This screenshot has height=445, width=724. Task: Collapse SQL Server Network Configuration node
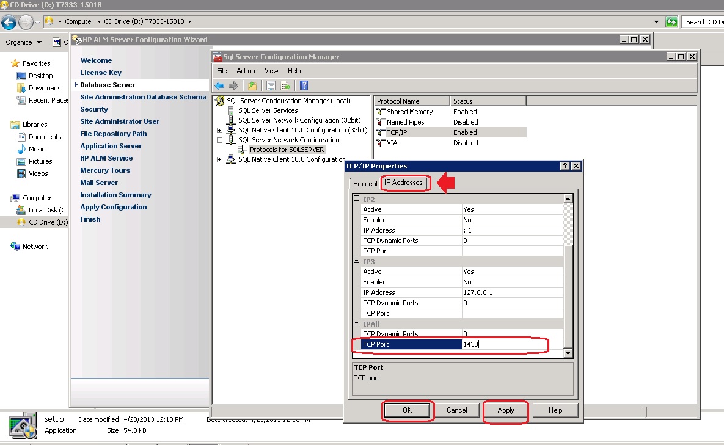pyautogui.click(x=220, y=140)
